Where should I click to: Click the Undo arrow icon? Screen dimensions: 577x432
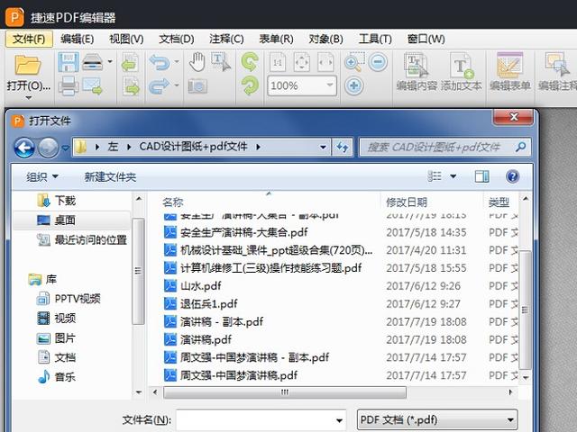coord(160,62)
